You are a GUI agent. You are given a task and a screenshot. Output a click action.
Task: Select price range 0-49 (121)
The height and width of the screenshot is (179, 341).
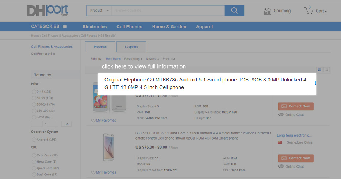(34, 92)
